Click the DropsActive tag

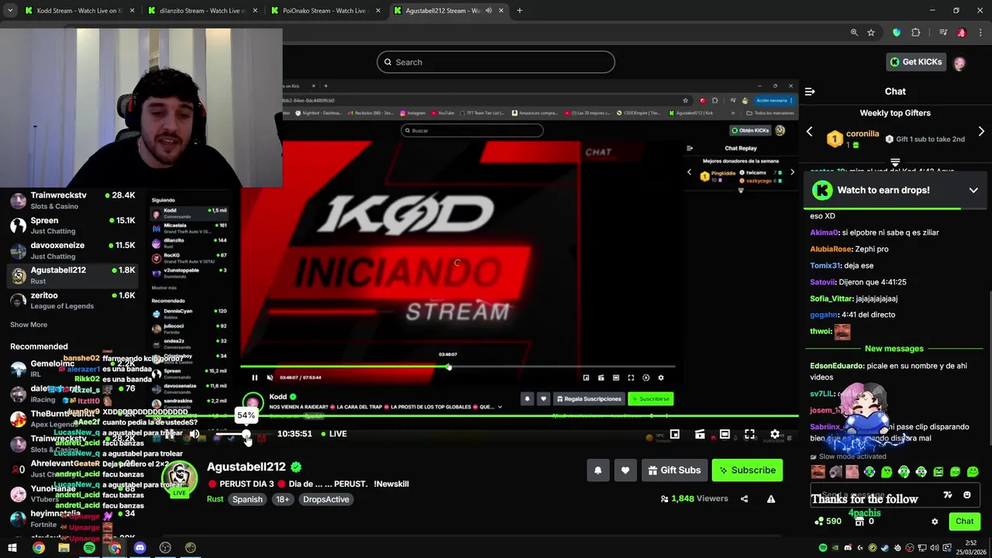[325, 499]
